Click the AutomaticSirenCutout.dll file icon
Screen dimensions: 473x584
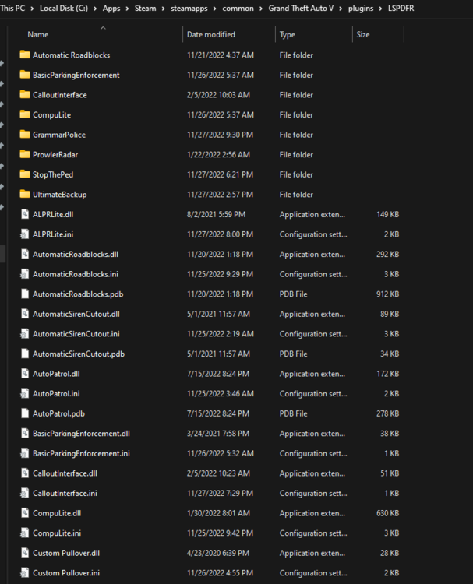click(x=25, y=314)
